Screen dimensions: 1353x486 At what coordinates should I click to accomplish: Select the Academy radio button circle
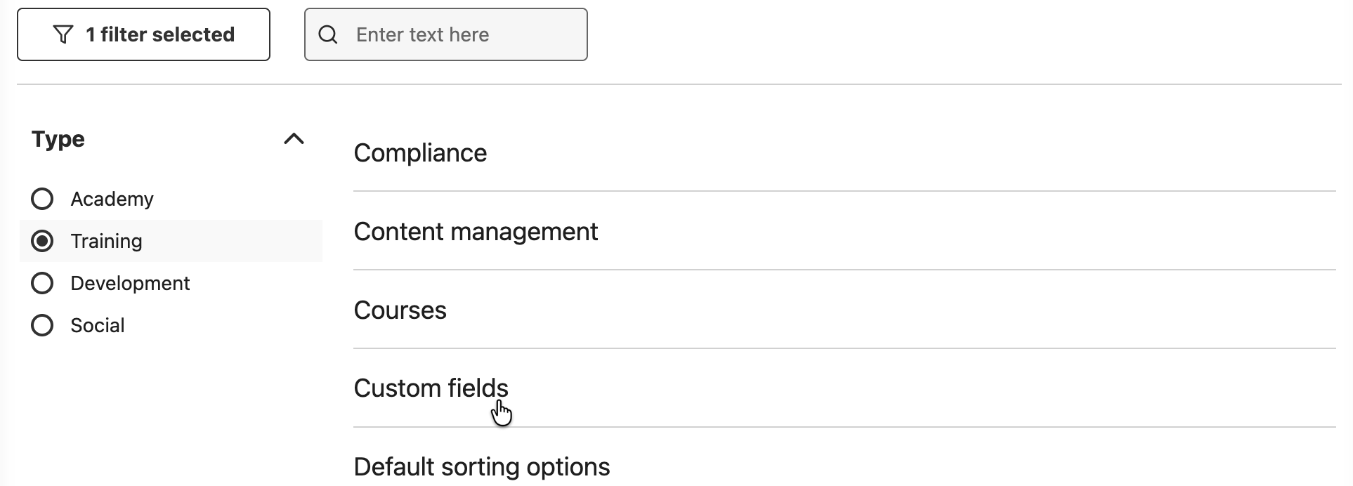click(42, 199)
